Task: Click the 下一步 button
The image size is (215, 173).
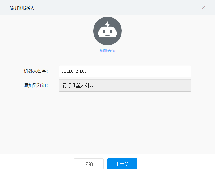Action: (122, 164)
